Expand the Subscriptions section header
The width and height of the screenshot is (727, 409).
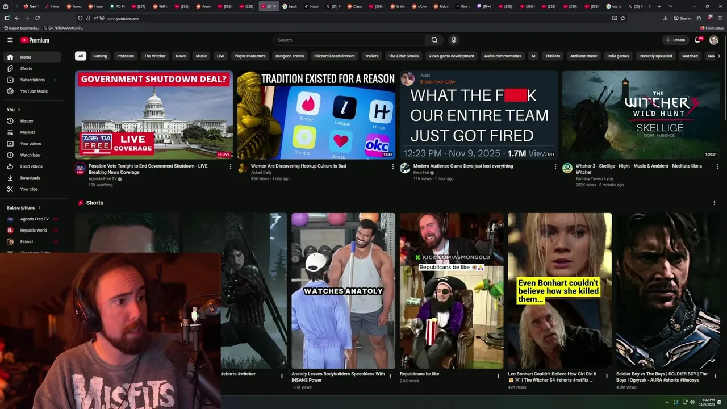point(24,208)
